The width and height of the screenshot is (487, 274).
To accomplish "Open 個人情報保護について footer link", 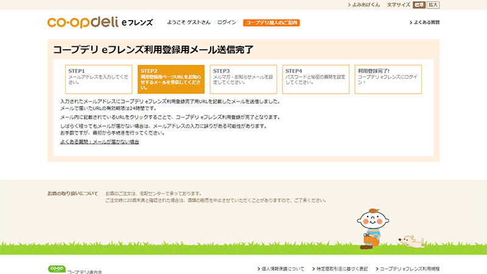I will (x=281, y=269).
